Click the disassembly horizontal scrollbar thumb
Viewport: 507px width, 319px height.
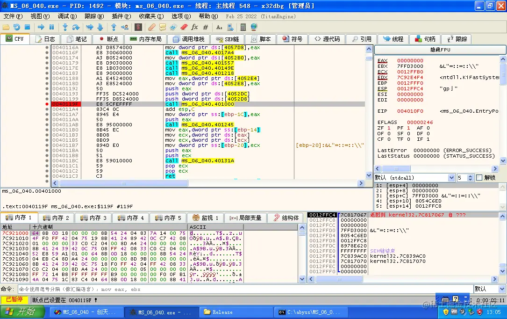(123, 183)
